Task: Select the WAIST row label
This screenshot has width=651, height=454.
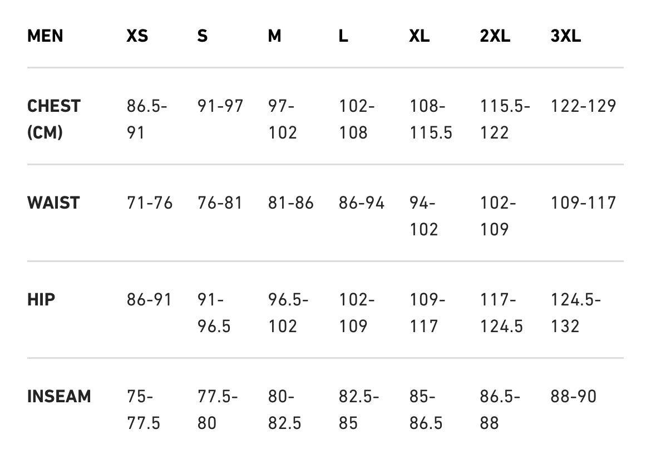Action: [53, 203]
